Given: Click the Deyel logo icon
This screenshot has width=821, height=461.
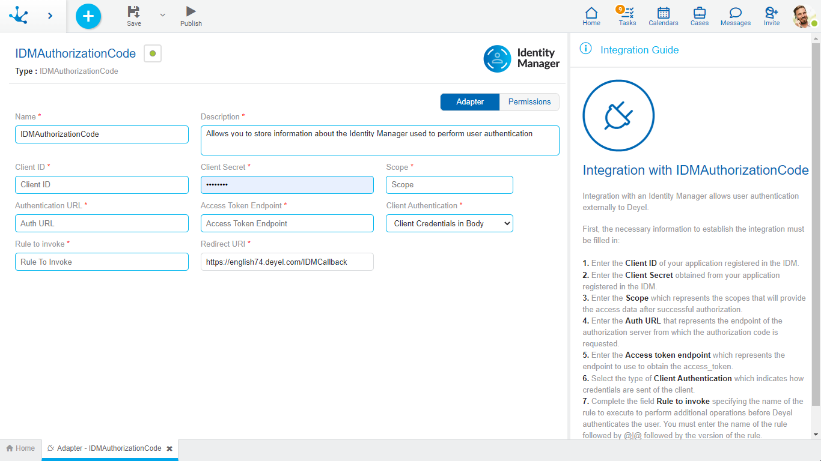Looking at the screenshot, I should 19,16.
